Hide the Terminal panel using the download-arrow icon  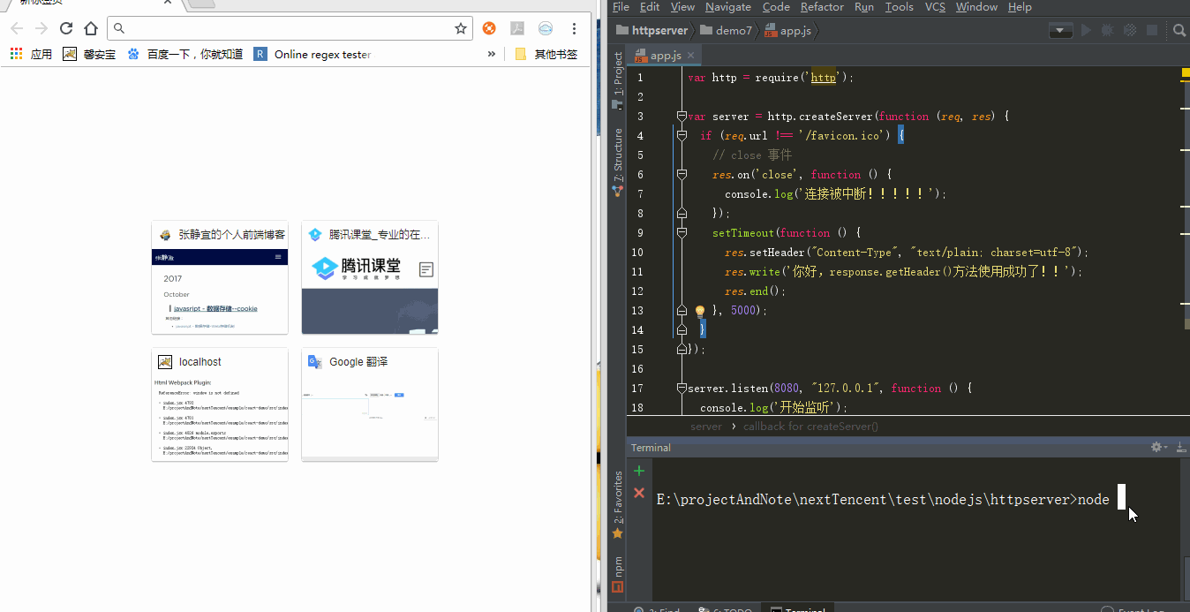click(1181, 448)
